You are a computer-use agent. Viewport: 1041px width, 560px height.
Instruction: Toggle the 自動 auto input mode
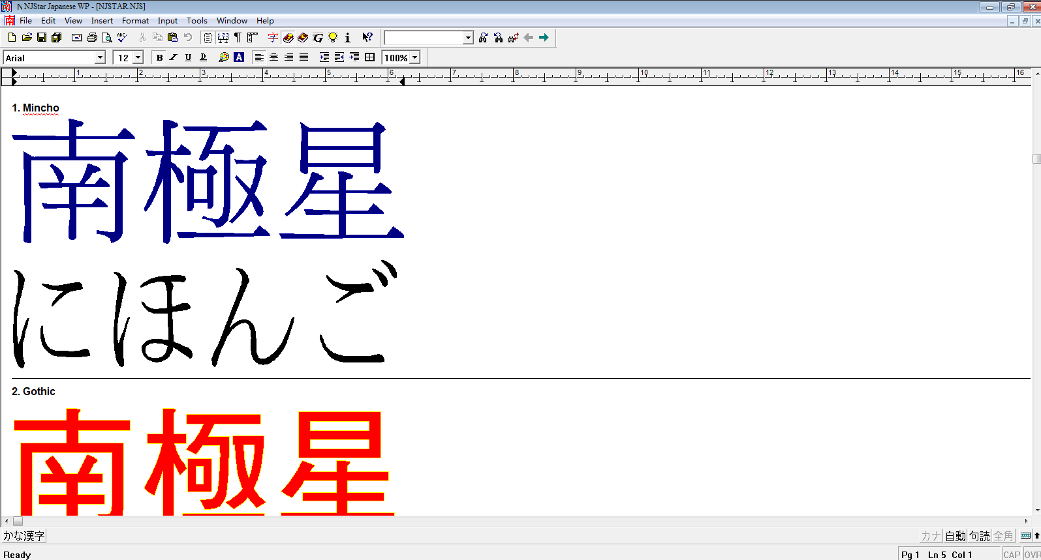point(956,536)
